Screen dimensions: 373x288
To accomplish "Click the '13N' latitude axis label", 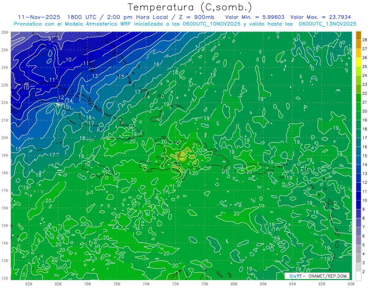I will [x=5, y=260].
